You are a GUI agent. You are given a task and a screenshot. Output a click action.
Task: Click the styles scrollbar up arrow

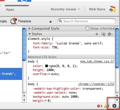click(x=117, y=95)
